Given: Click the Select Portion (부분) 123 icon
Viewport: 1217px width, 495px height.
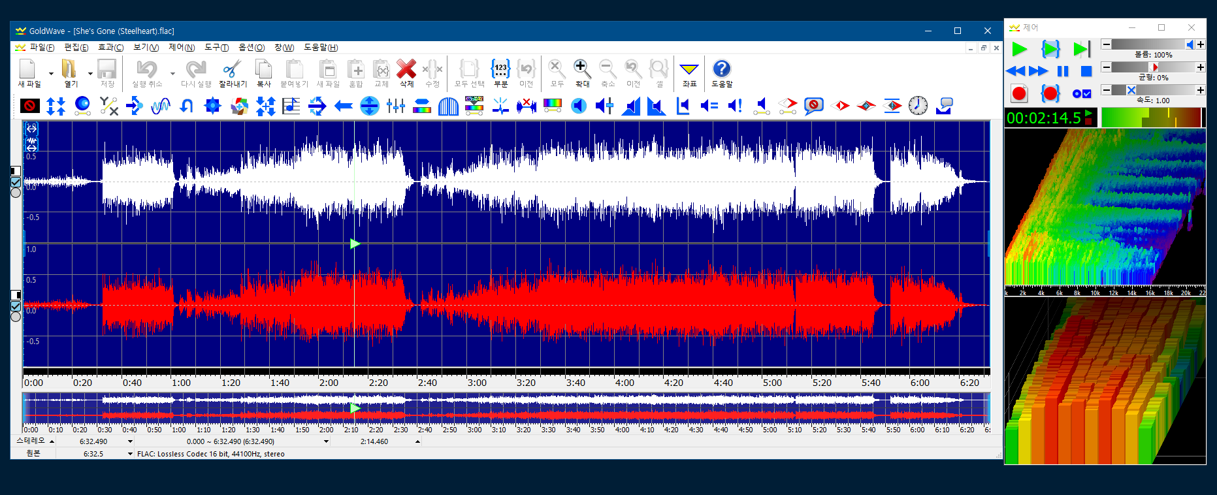Looking at the screenshot, I should [500, 69].
